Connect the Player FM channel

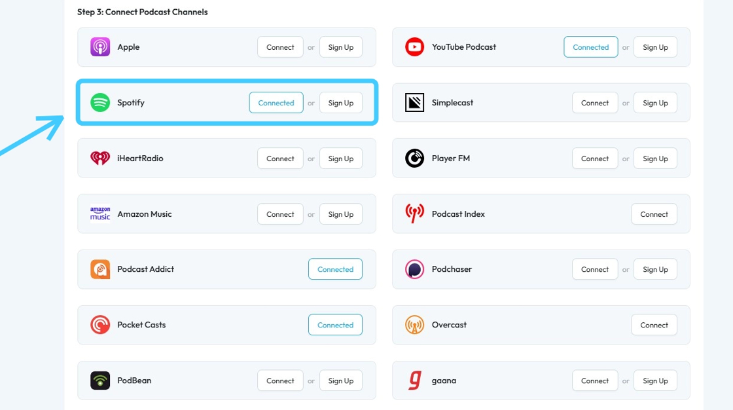595,158
